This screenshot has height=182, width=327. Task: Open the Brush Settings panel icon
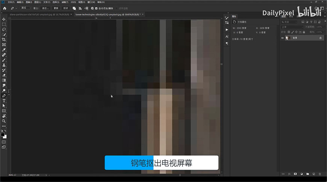coord(227,18)
